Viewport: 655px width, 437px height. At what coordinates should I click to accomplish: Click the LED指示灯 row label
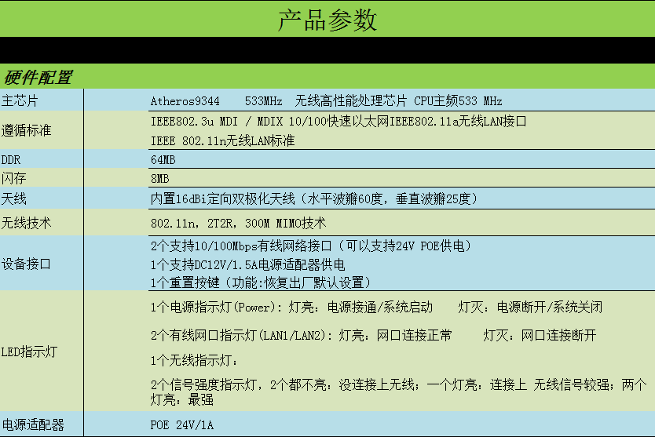click(x=29, y=351)
